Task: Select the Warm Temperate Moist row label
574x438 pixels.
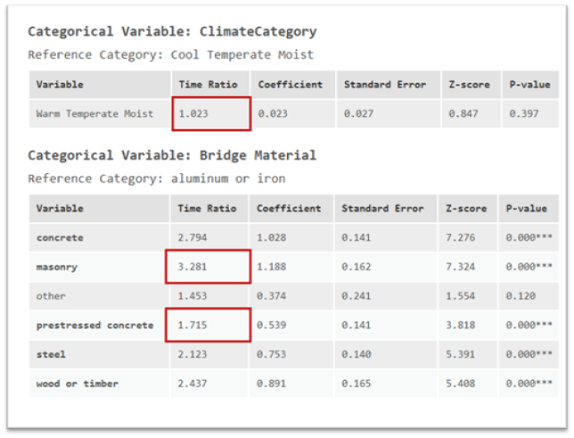Action: (94, 114)
